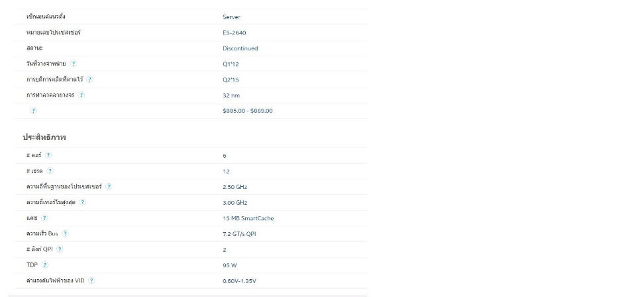The image size is (636, 297).
Task: Click the TDP help icon
Action: point(45,265)
